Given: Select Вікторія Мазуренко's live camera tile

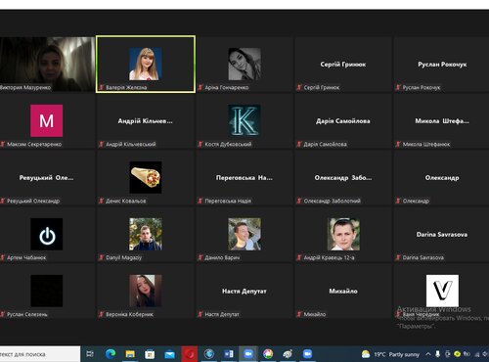Looking at the screenshot, I should tap(47, 64).
